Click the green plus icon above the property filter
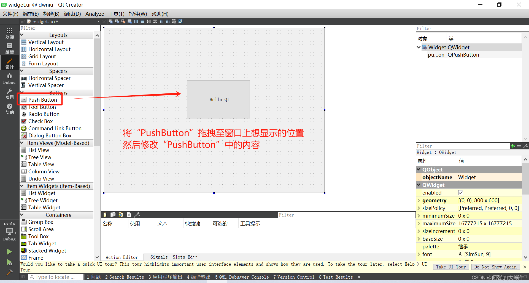Screen dimensions: 529x283 tap(513, 146)
